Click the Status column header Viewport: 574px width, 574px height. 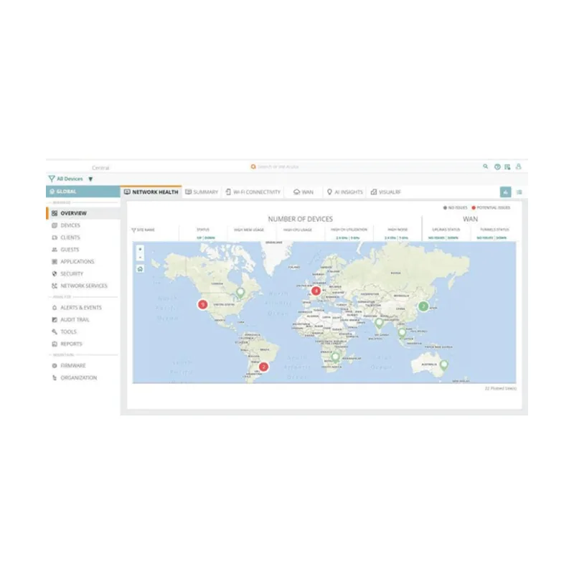tap(203, 230)
